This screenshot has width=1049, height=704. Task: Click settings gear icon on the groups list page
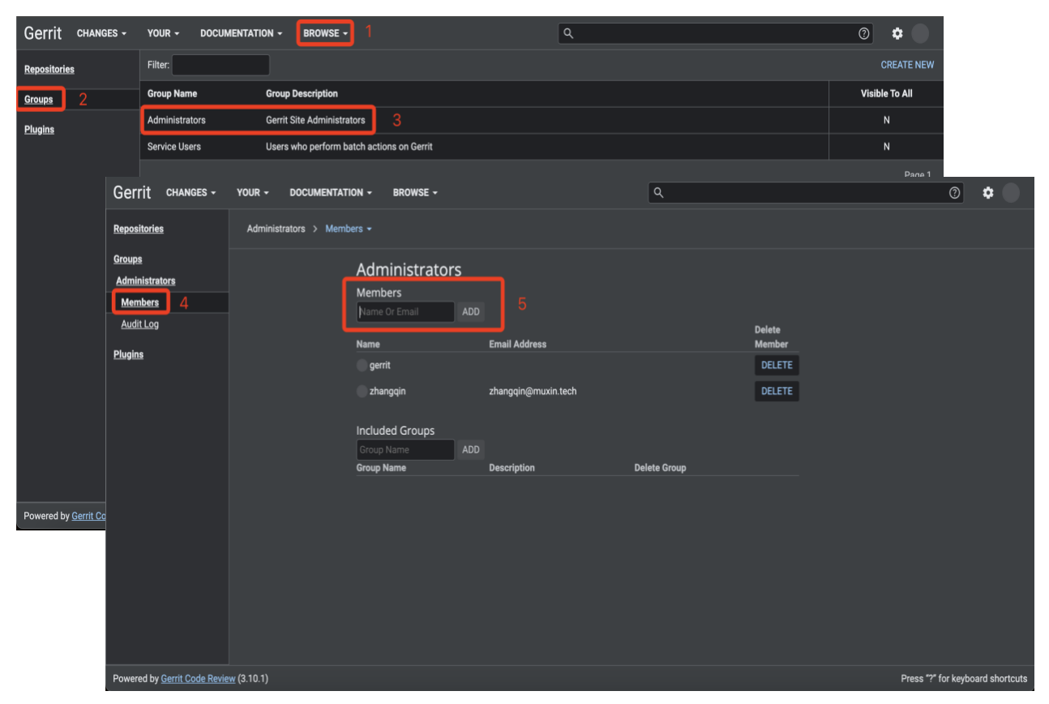897,33
